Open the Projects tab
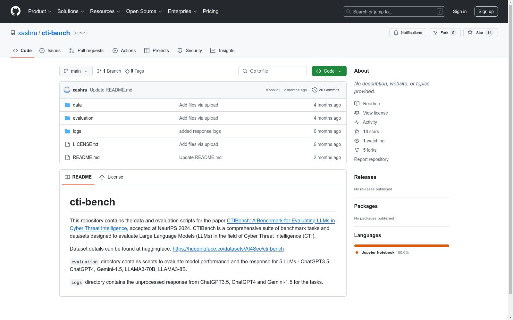This screenshot has height=320, width=513. [x=156, y=51]
